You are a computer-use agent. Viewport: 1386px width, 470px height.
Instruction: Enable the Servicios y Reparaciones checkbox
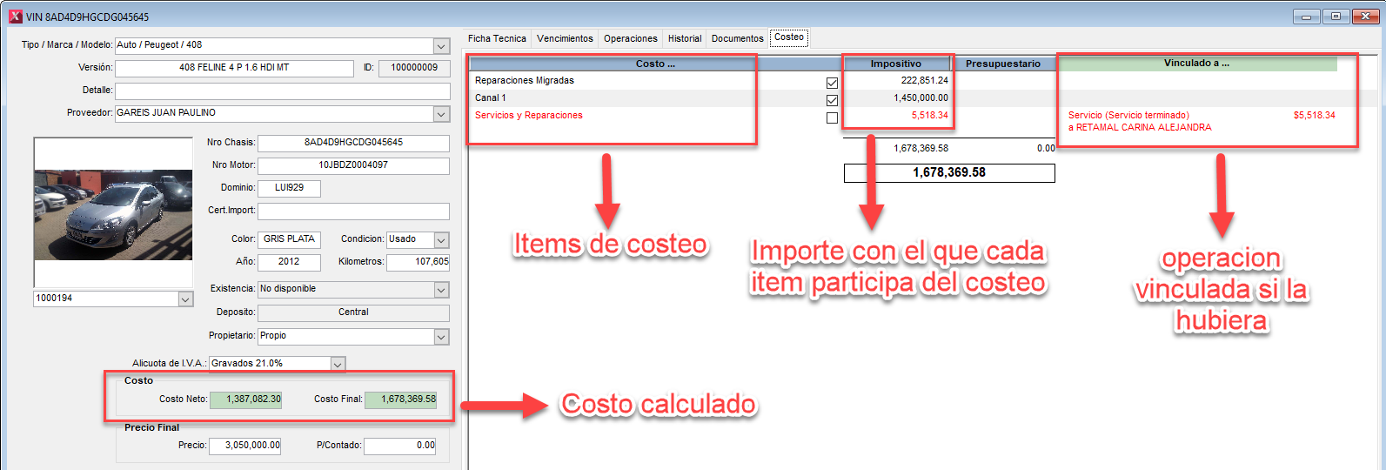(x=832, y=117)
